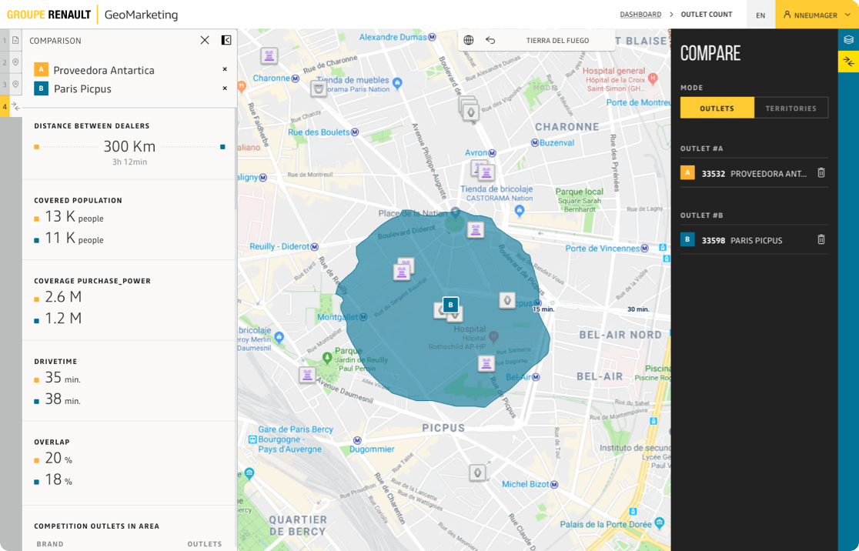This screenshot has height=551, width=859.
Task: Click the trash icon next to Paris Picpus
Action: point(821,239)
